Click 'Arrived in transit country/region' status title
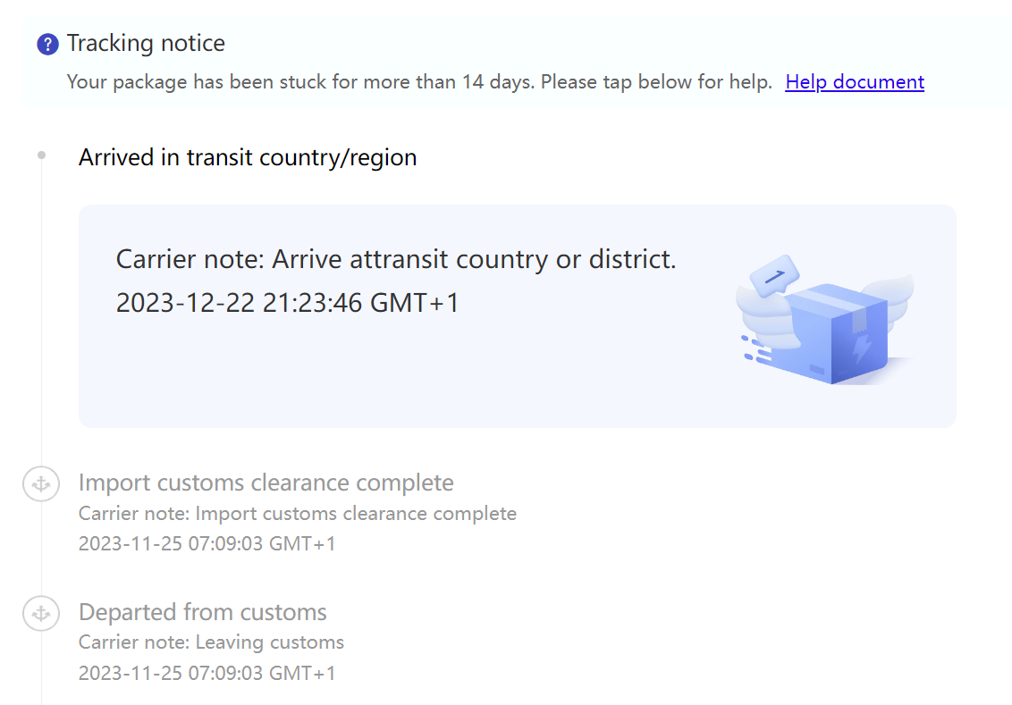 point(248,157)
